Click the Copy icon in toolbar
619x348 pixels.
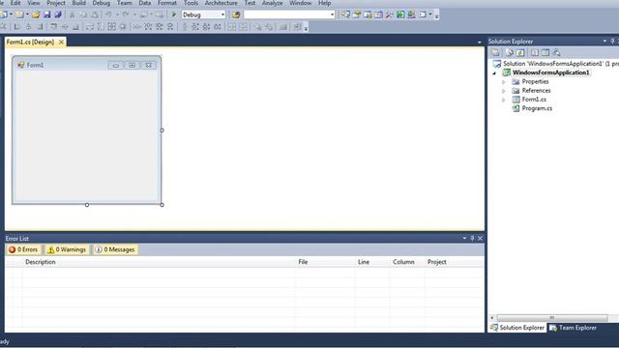coord(83,15)
